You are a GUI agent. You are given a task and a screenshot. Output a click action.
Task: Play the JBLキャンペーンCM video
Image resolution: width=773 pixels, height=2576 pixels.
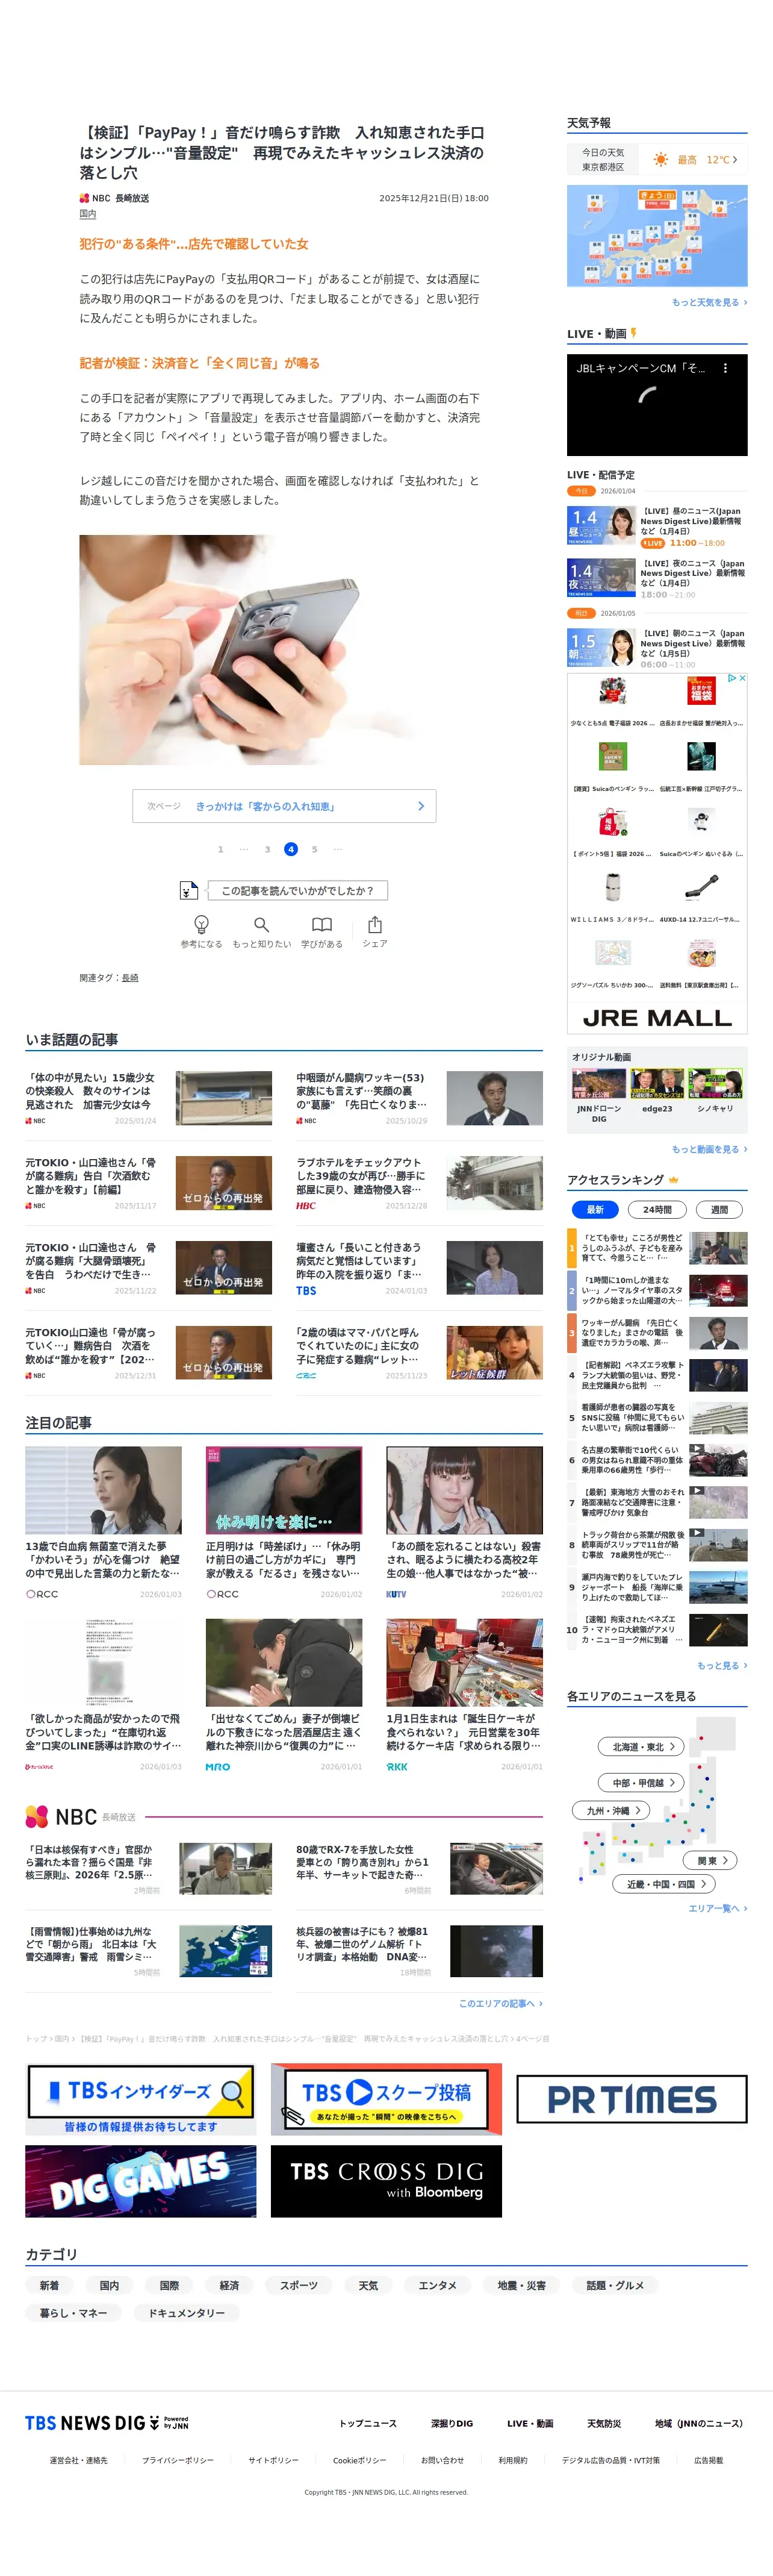pos(657,405)
